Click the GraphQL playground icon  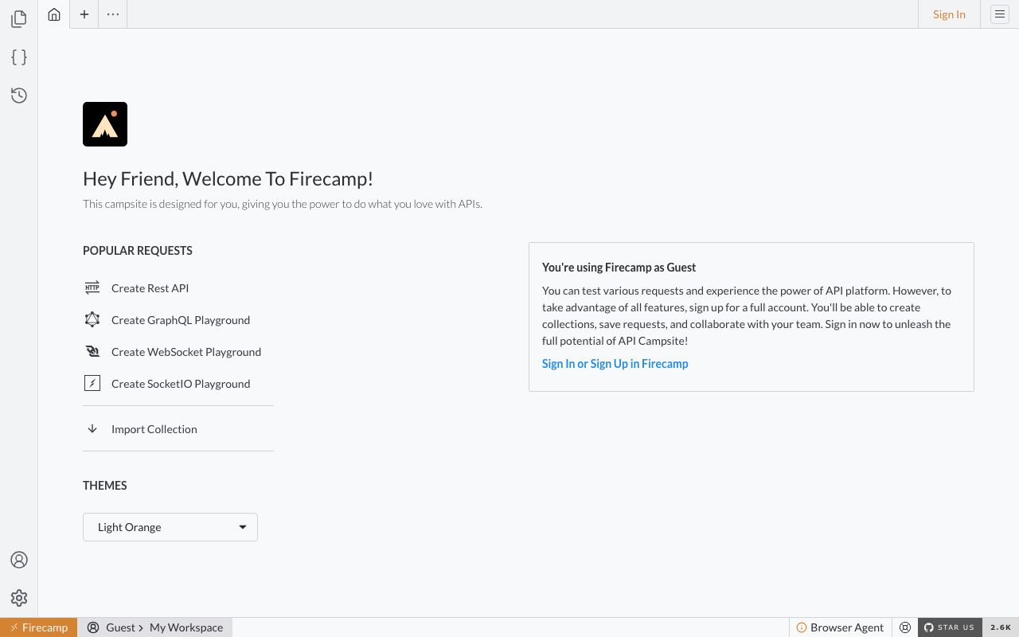92,320
